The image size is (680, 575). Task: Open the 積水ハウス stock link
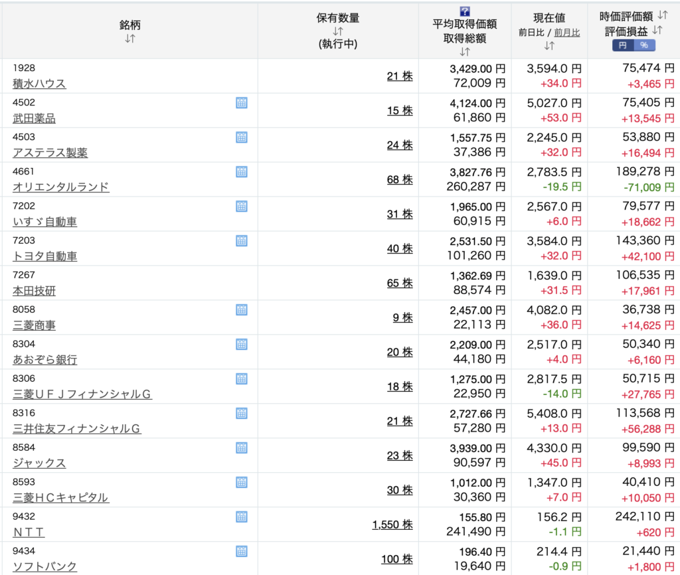pyautogui.click(x=39, y=84)
